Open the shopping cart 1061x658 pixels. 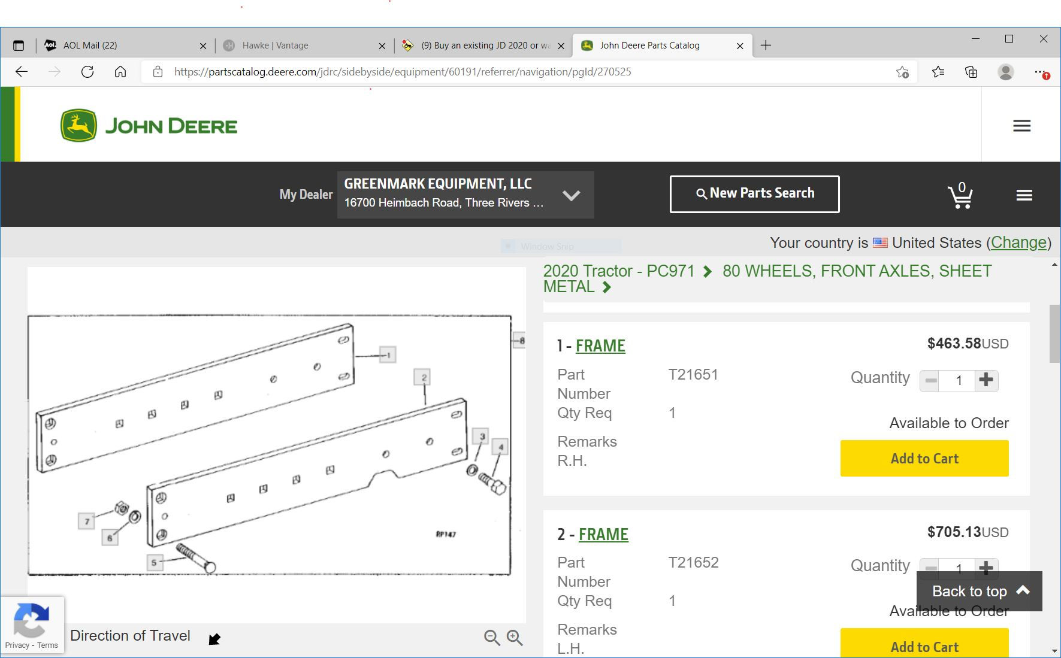pos(960,195)
